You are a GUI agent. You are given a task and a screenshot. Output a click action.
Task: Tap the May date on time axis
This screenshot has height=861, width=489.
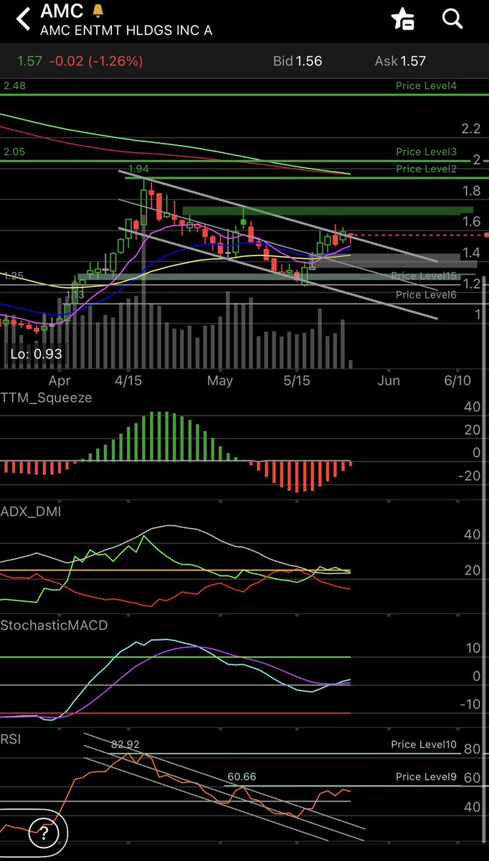220,380
